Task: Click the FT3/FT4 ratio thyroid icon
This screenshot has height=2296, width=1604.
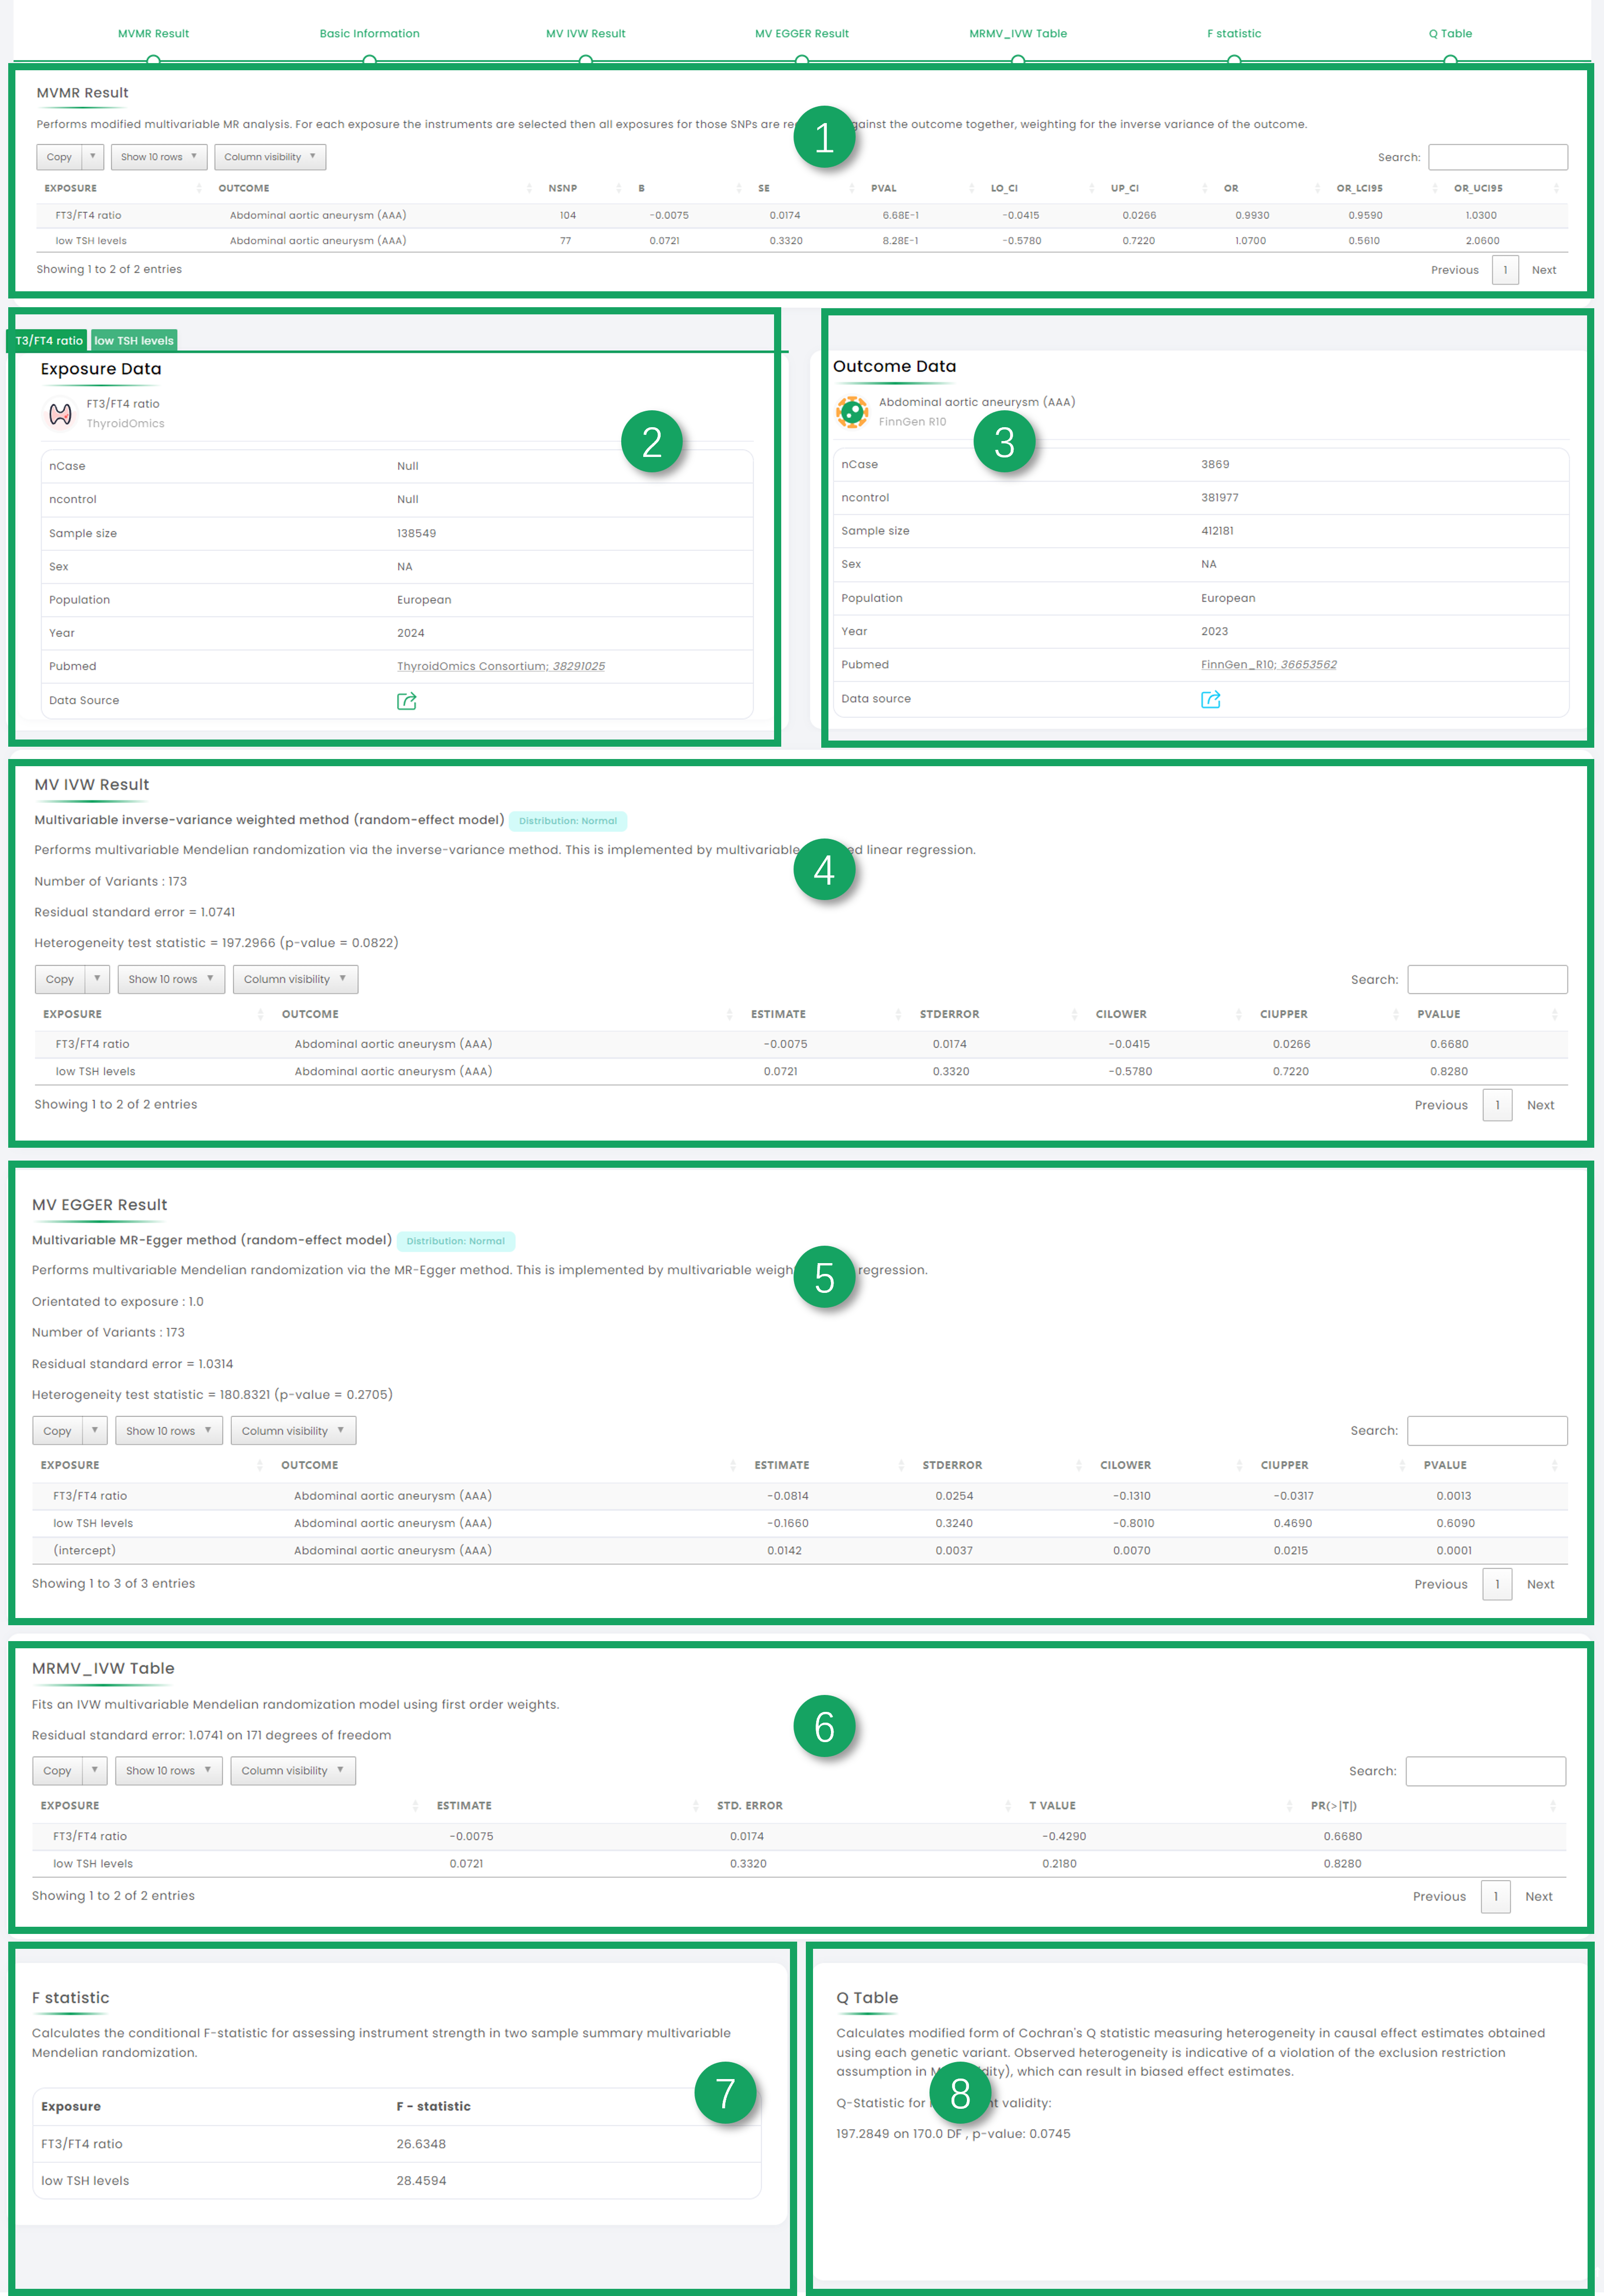Action: [x=60, y=413]
